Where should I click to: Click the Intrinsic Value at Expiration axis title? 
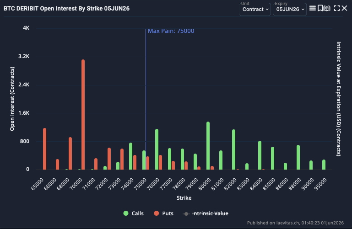click(x=339, y=99)
